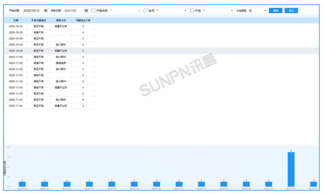Click the tallest chart bar labeled 6

click(x=291, y=169)
